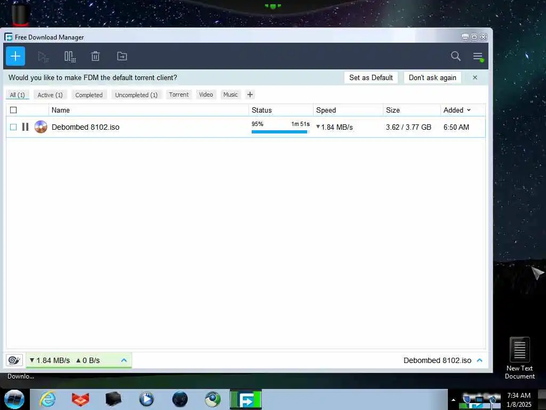Open the Windows Start menu

[x=14, y=399]
